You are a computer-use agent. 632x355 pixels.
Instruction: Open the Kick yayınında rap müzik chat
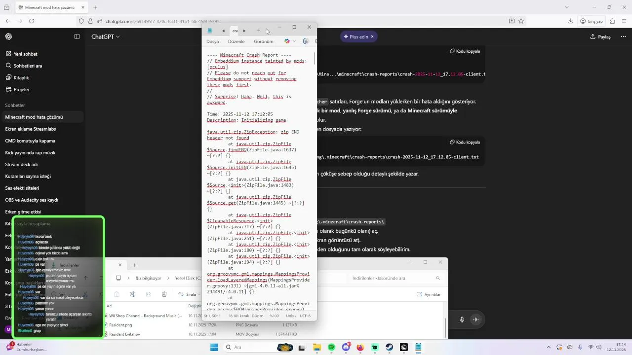[30, 153]
